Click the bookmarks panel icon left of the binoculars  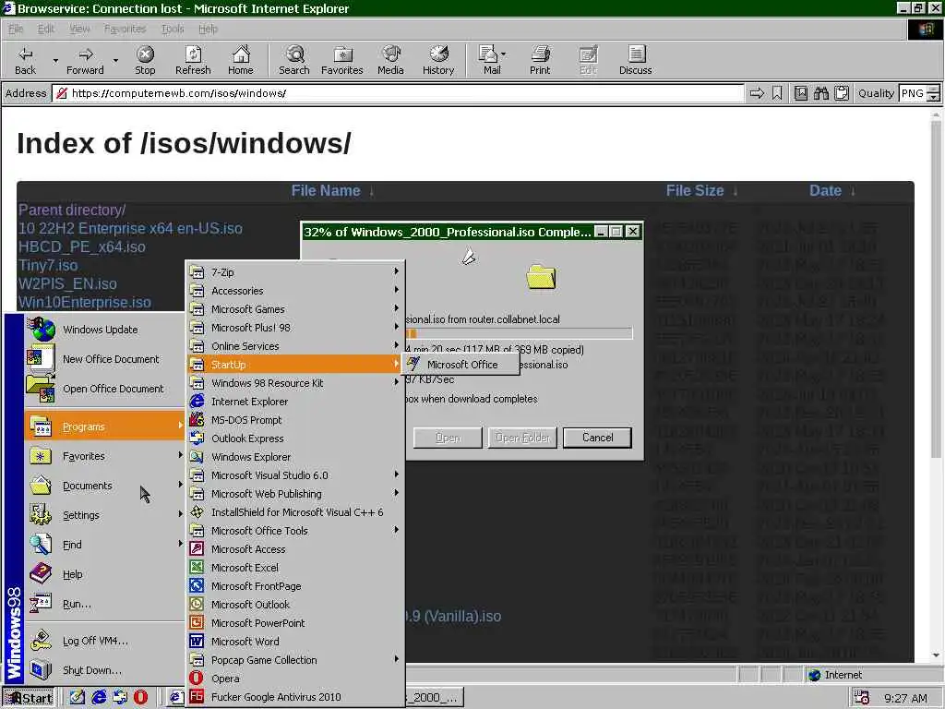tap(800, 93)
